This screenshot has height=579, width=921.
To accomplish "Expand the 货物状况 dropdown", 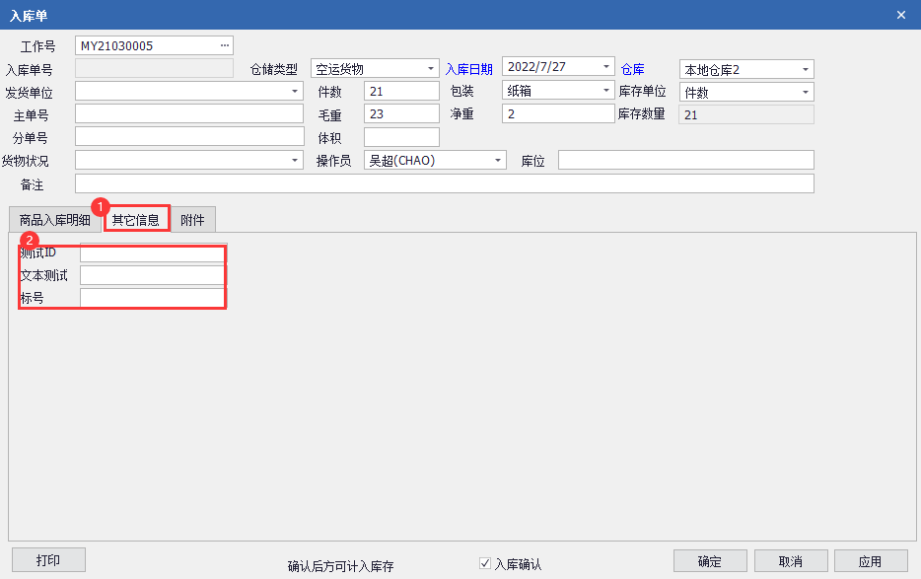I will (x=295, y=160).
